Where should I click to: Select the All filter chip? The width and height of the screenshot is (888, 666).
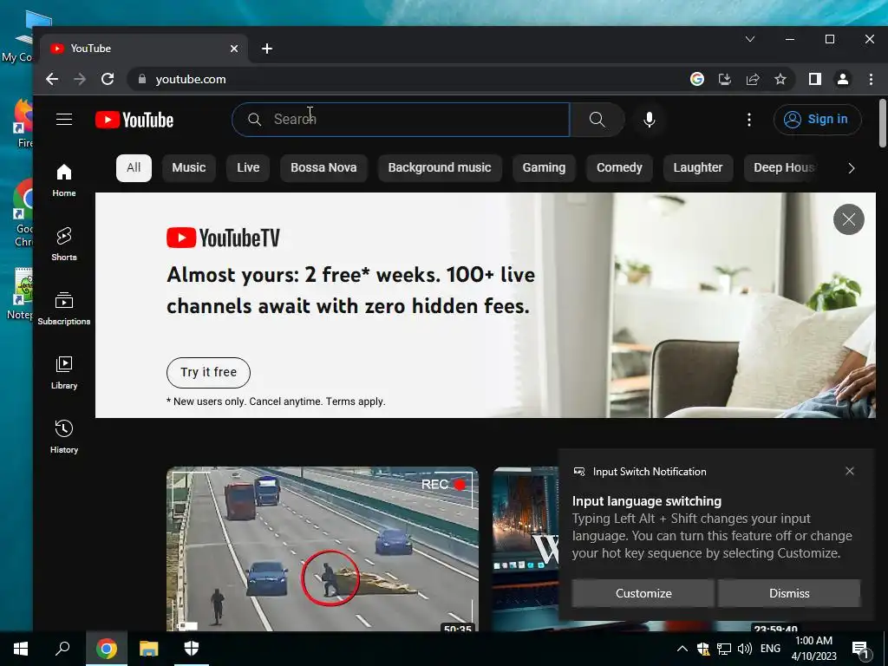pyautogui.click(x=134, y=167)
